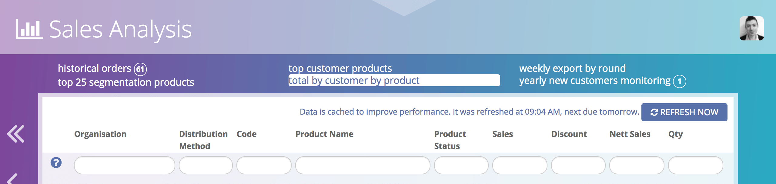Open weekly export by round report
776x184 pixels.
click(x=572, y=68)
